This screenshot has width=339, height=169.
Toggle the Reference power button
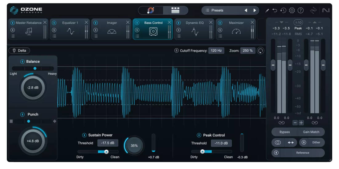tap(276, 153)
